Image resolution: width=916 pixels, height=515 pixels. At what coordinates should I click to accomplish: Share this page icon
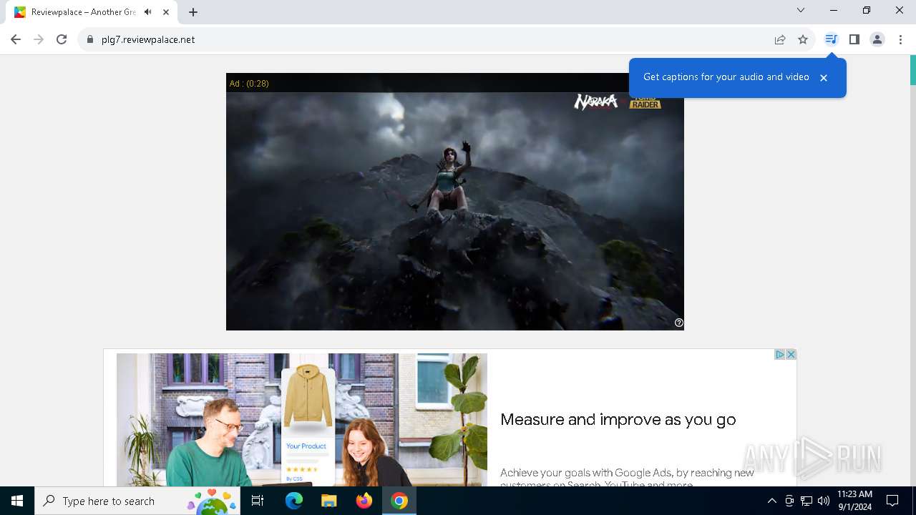click(x=780, y=39)
